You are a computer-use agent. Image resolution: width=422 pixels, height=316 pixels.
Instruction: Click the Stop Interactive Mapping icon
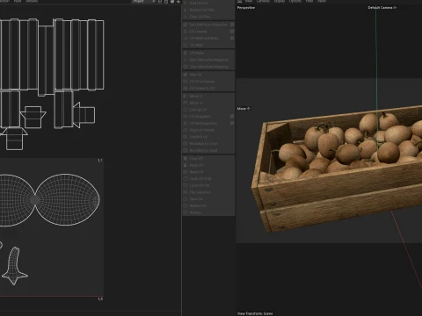click(186, 67)
